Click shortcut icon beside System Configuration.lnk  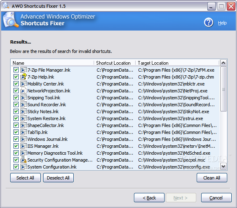(x=24, y=167)
